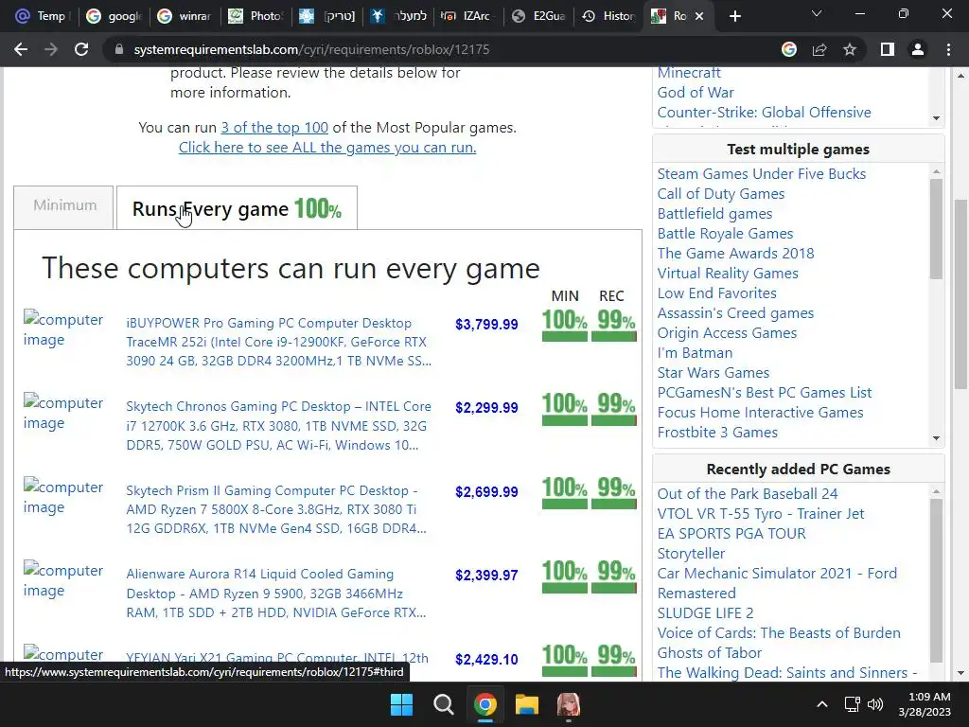Open Alienware Aurora R14 listing
The width and height of the screenshot is (969, 727).
276,593
